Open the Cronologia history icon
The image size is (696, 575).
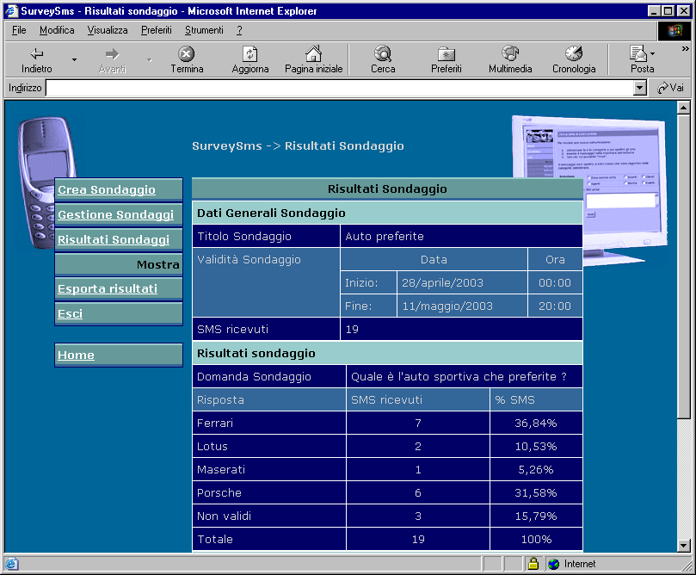tap(574, 54)
